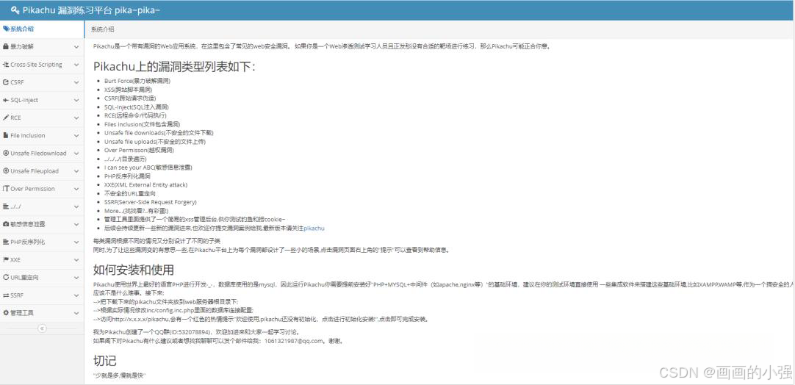Click the download icon beside Unsafe Filedownload
Image resolution: width=795 pixels, height=385 pixels.
[x=6, y=153]
